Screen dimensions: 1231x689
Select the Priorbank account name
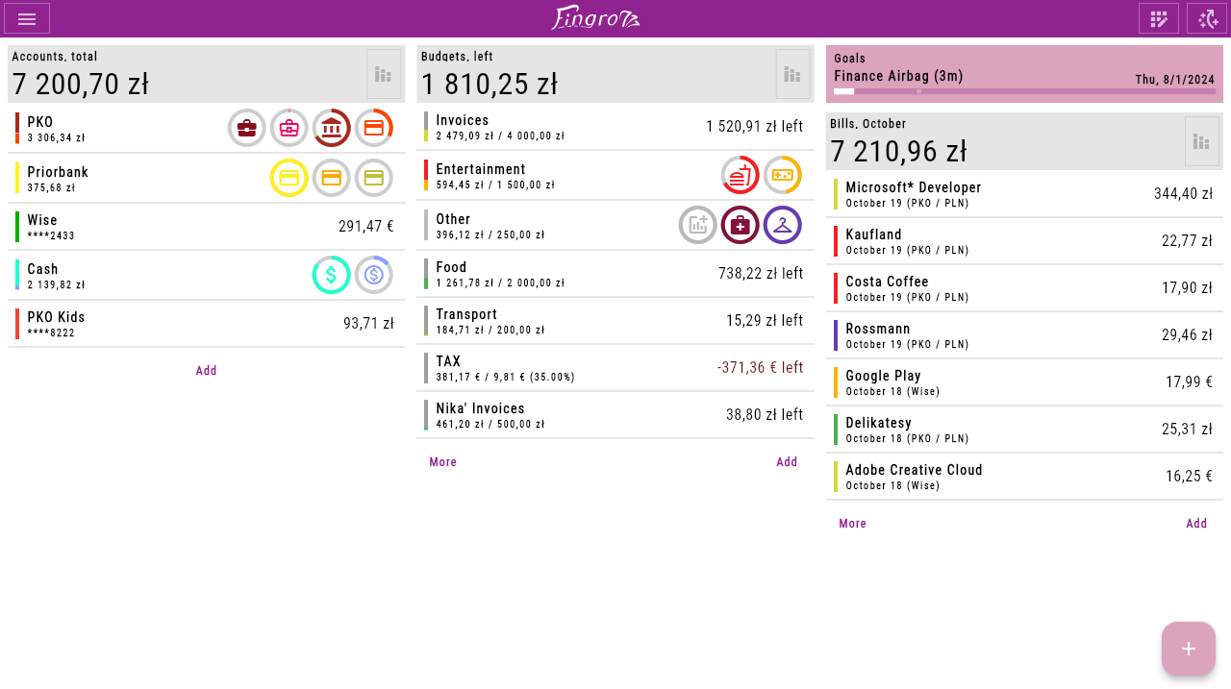click(58, 172)
